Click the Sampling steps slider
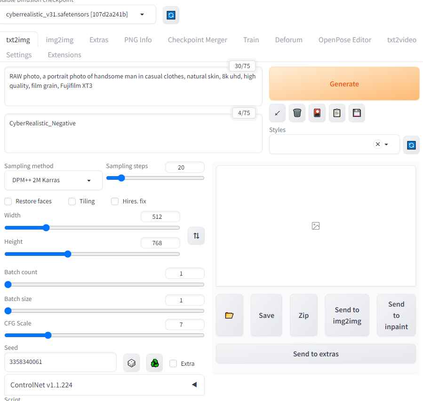The height and width of the screenshot is (401, 423). tap(155, 178)
